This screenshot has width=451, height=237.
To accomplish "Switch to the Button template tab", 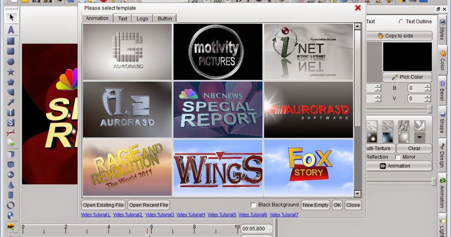I will (164, 18).
